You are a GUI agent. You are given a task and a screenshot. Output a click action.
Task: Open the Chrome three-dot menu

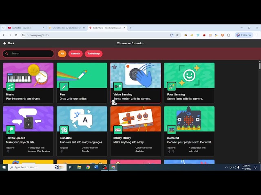[x=257, y=35]
